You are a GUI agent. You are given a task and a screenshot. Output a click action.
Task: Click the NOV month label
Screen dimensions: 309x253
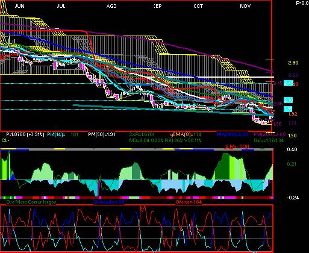pyautogui.click(x=245, y=6)
